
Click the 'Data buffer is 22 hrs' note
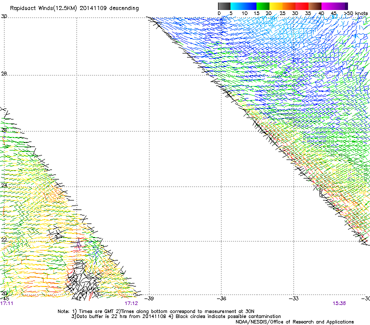(x=176, y=316)
